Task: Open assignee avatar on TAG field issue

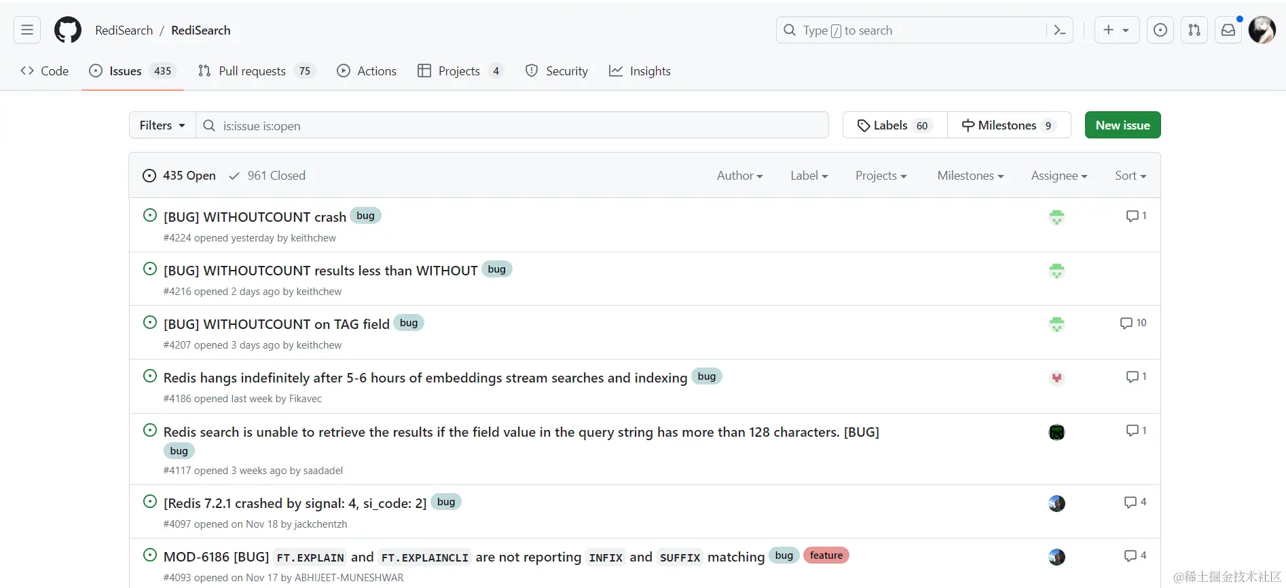Action: tap(1057, 324)
